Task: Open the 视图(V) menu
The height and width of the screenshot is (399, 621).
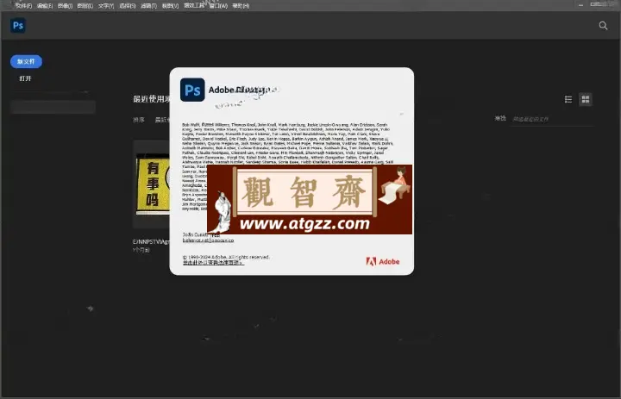Action: [x=170, y=5]
